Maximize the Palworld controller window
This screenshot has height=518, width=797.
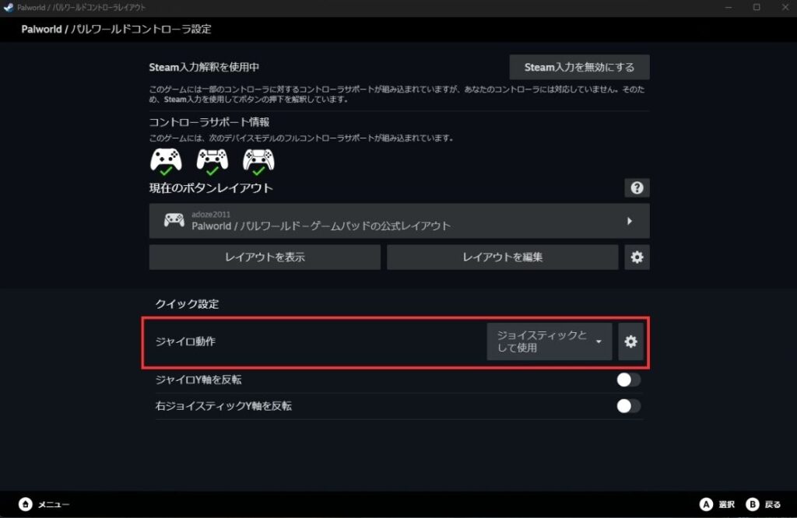pos(757,7)
